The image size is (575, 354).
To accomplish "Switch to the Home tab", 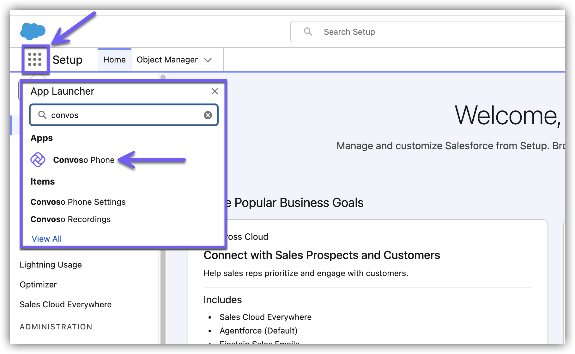I will (114, 60).
